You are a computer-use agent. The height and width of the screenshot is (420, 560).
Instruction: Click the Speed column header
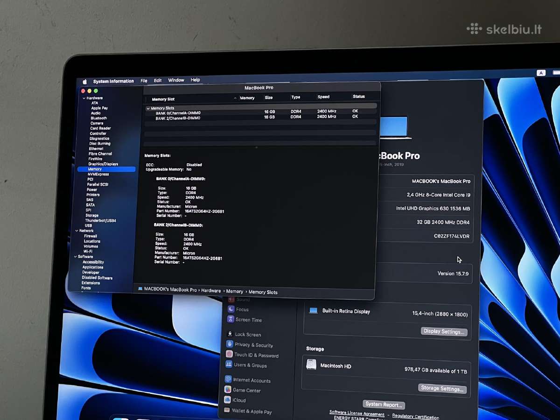pyautogui.click(x=323, y=97)
